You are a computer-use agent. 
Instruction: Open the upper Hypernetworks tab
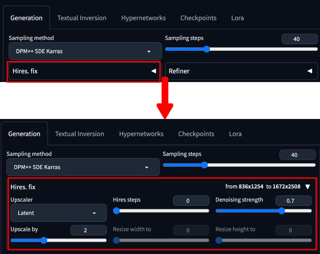[144, 18]
